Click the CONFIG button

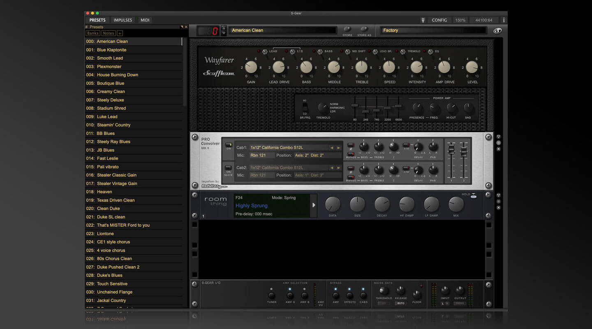pyautogui.click(x=439, y=20)
